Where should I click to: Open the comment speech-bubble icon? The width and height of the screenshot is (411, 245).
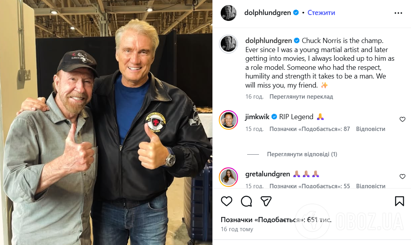coord(246,201)
